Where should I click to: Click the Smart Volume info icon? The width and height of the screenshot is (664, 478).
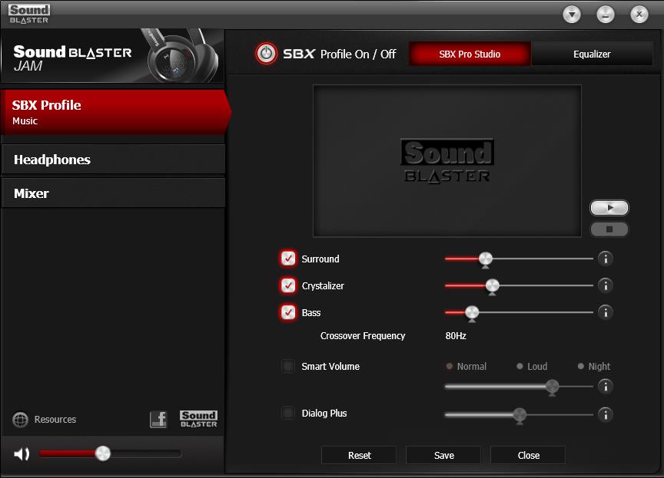(x=605, y=386)
